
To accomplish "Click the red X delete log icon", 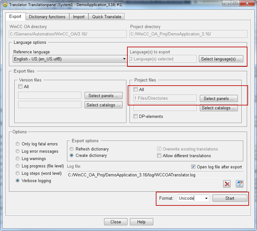I will pyautogui.click(x=227, y=184).
